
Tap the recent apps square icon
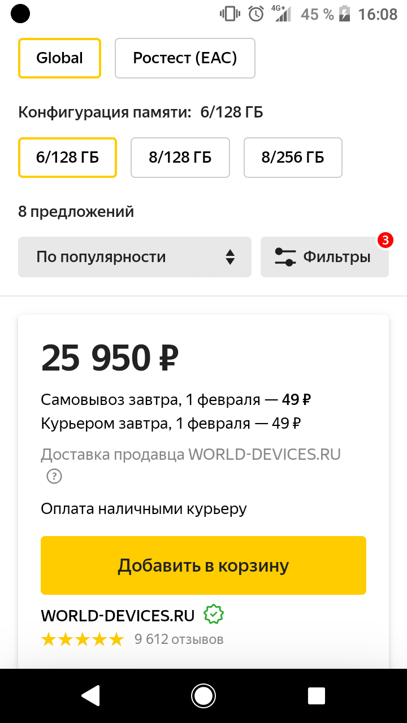[x=317, y=695]
